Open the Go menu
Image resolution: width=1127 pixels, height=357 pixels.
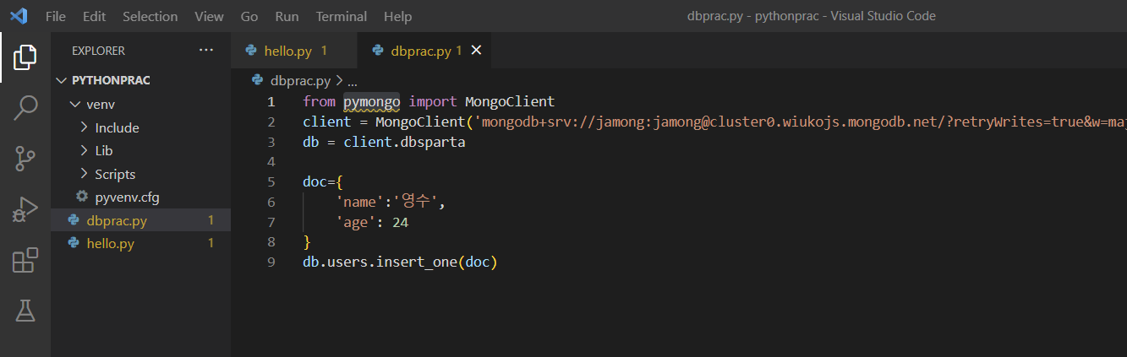click(x=249, y=16)
